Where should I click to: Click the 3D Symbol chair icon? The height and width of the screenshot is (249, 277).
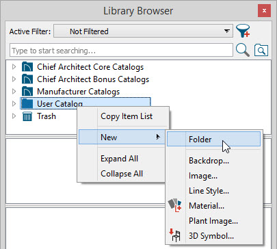click(175, 235)
